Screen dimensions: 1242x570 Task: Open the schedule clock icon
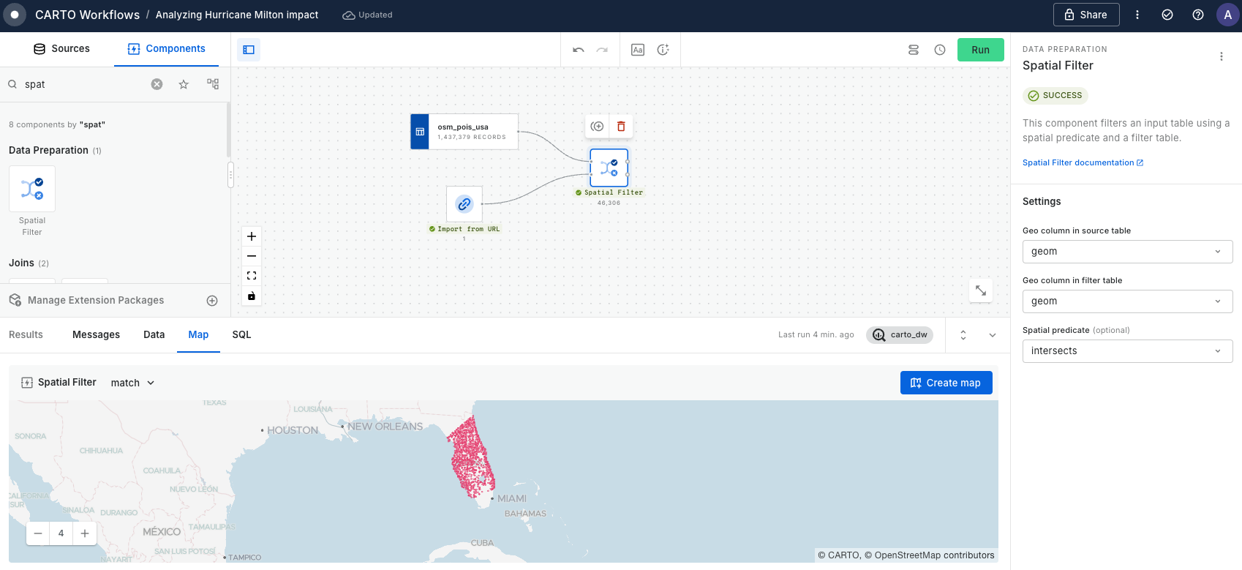pos(940,50)
